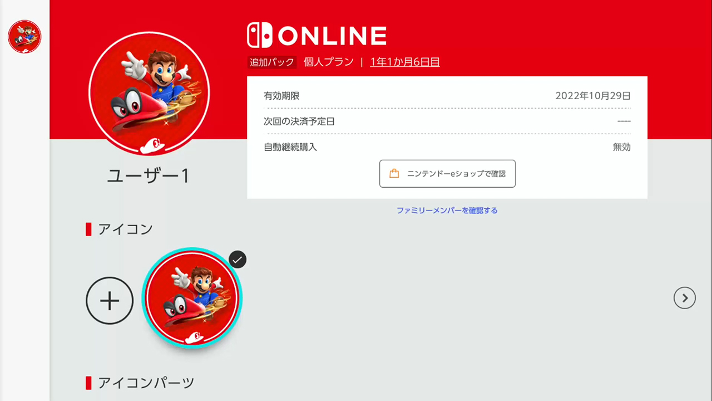This screenshot has width=712, height=401.
Task: Click the ONLINE logo text
Action: (332, 36)
